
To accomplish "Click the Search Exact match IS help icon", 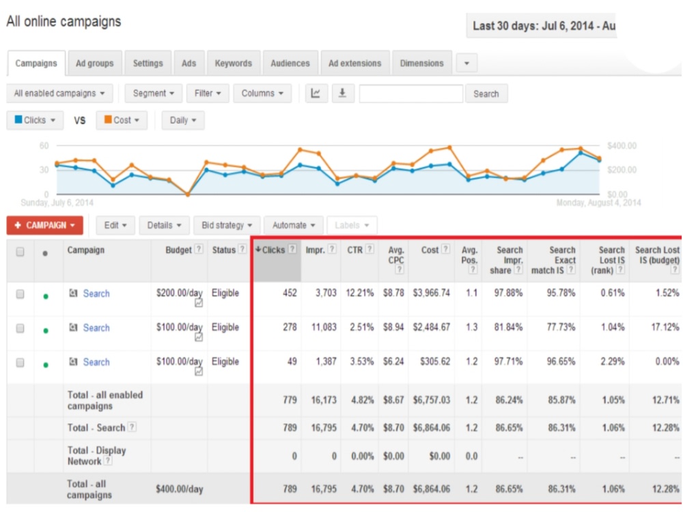I will [571, 270].
